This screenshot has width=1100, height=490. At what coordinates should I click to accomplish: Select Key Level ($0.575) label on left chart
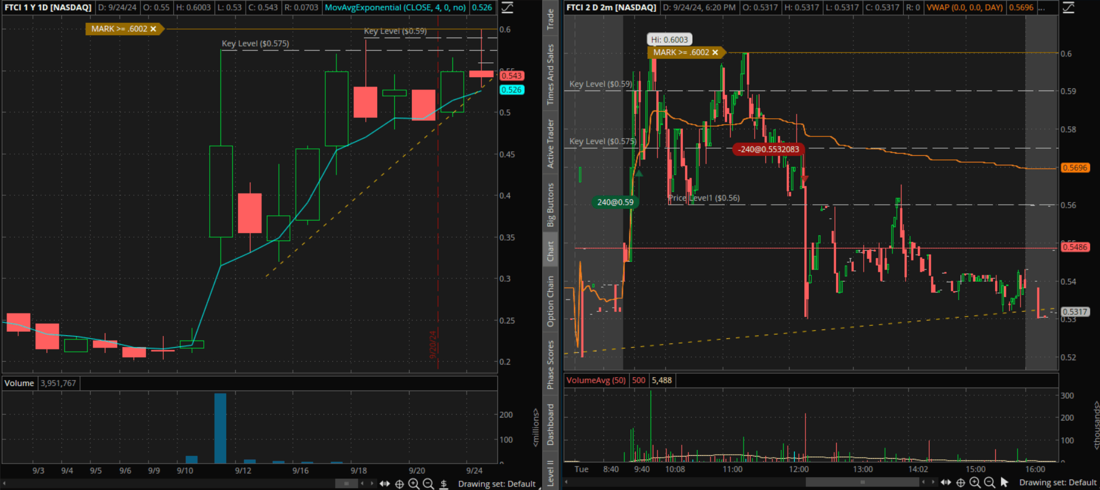coord(255,44)
